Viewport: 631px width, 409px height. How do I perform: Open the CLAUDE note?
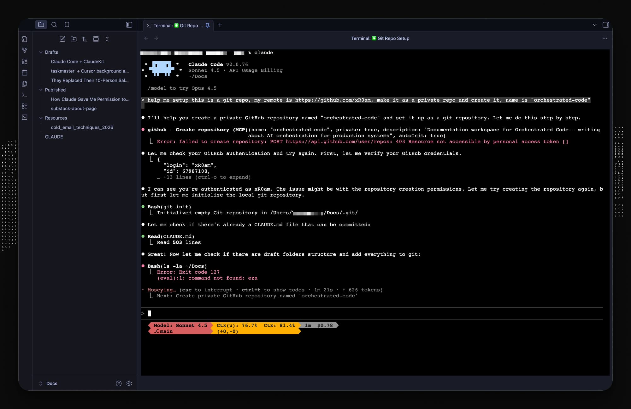[54, 137]
